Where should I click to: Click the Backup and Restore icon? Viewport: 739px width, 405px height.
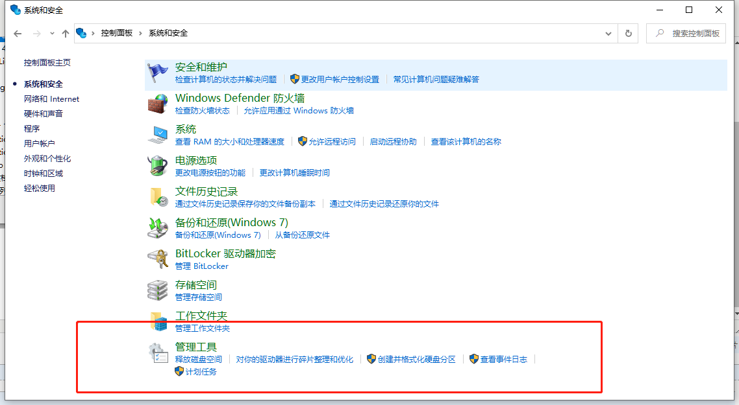coord(158,228)
